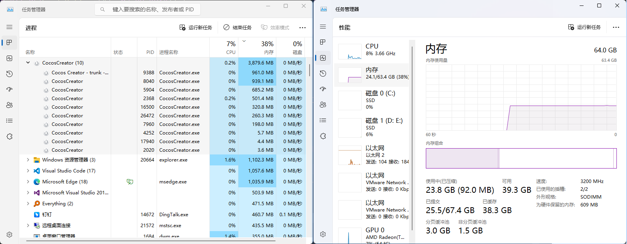Sort by 7% CPU column header
The height and width of the screenshot is (244, 627).
pyautogui.click(x=224, y=48)
